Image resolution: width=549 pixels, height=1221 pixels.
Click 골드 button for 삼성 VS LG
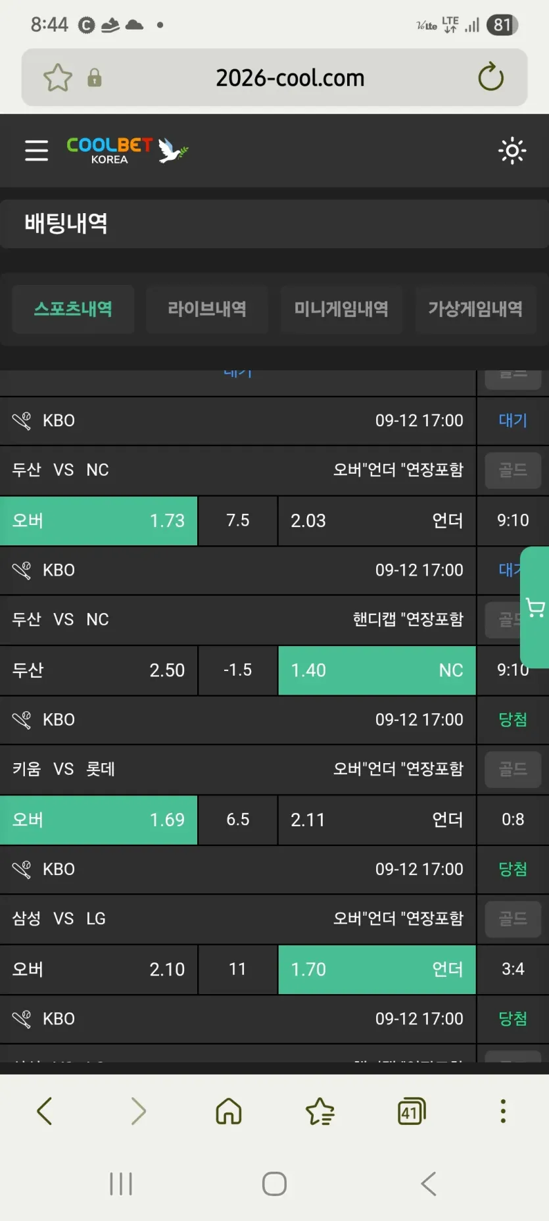click(x=513, y=918)
